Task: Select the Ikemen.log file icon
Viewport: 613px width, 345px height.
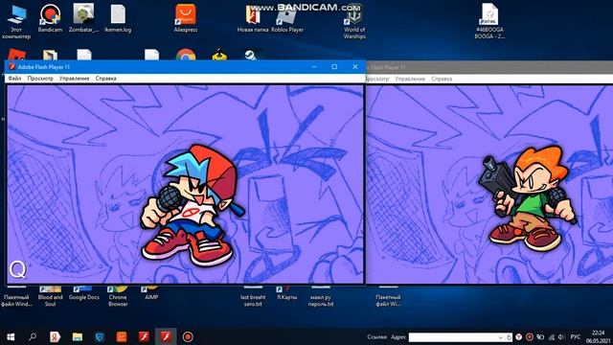Action: [118, 18]
